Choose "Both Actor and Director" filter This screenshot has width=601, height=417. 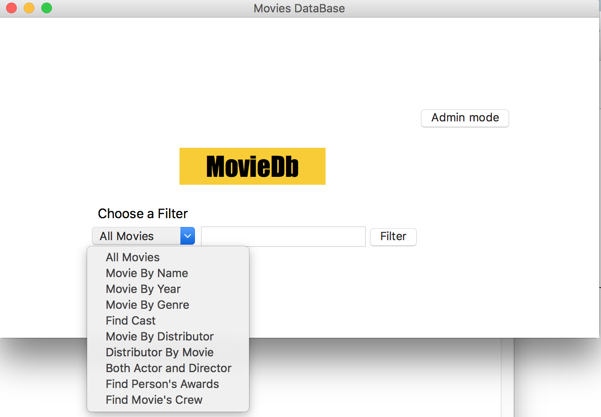coord(169,368)
